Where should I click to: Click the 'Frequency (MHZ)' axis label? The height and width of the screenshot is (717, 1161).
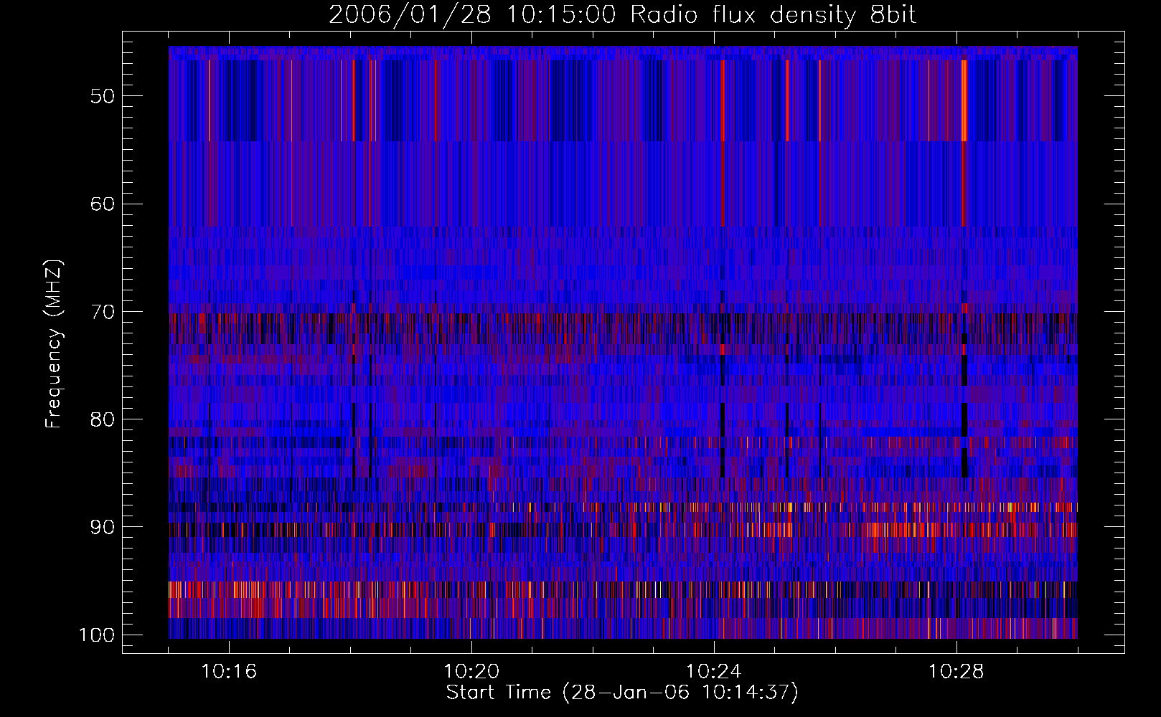[55, 344]
